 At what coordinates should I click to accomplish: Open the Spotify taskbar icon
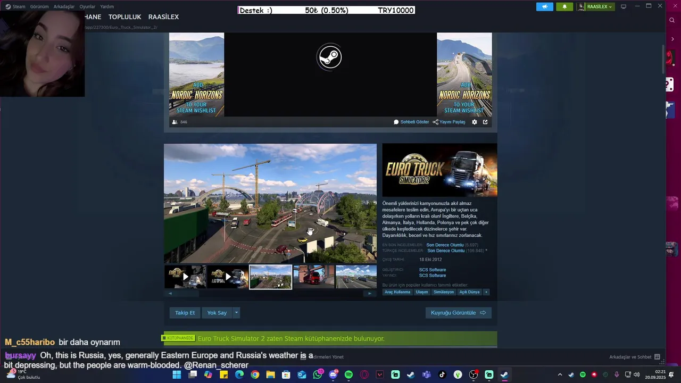pos(348,375)
